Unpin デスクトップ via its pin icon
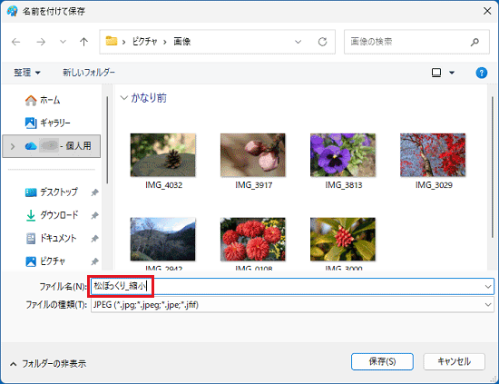 [x=94, y=192]
